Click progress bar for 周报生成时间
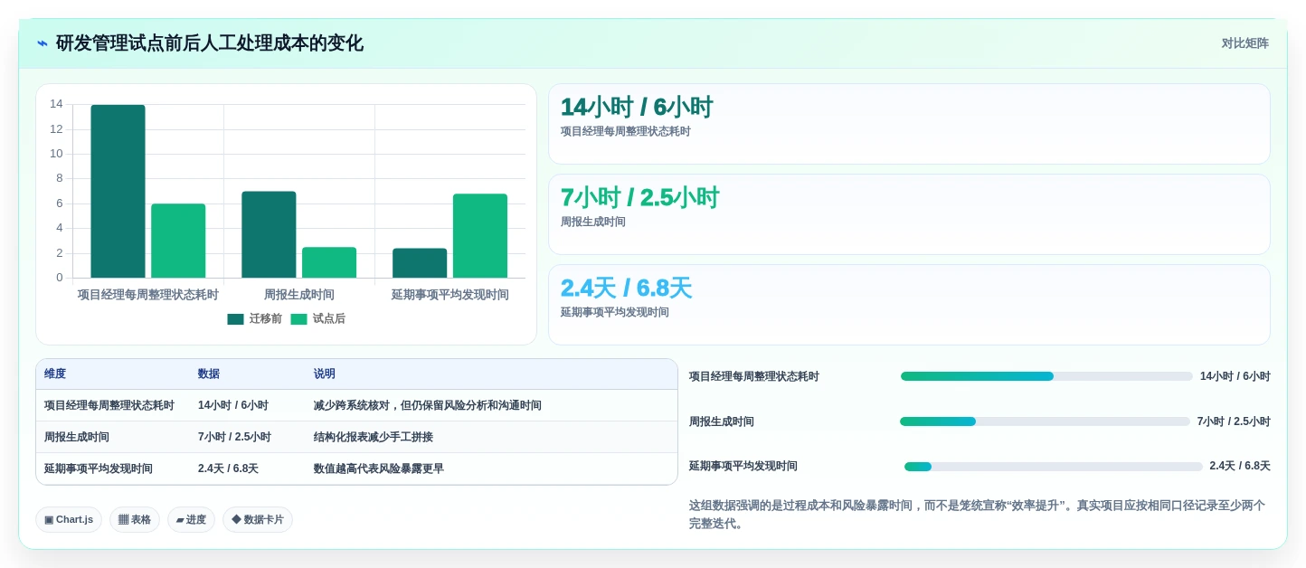The height and width of the screenshot is (568, 1306). click(1045, 421)
